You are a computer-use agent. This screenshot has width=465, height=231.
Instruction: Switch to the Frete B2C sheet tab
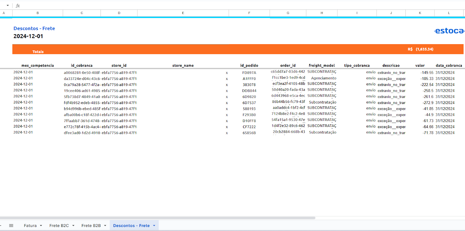(59, 225)
